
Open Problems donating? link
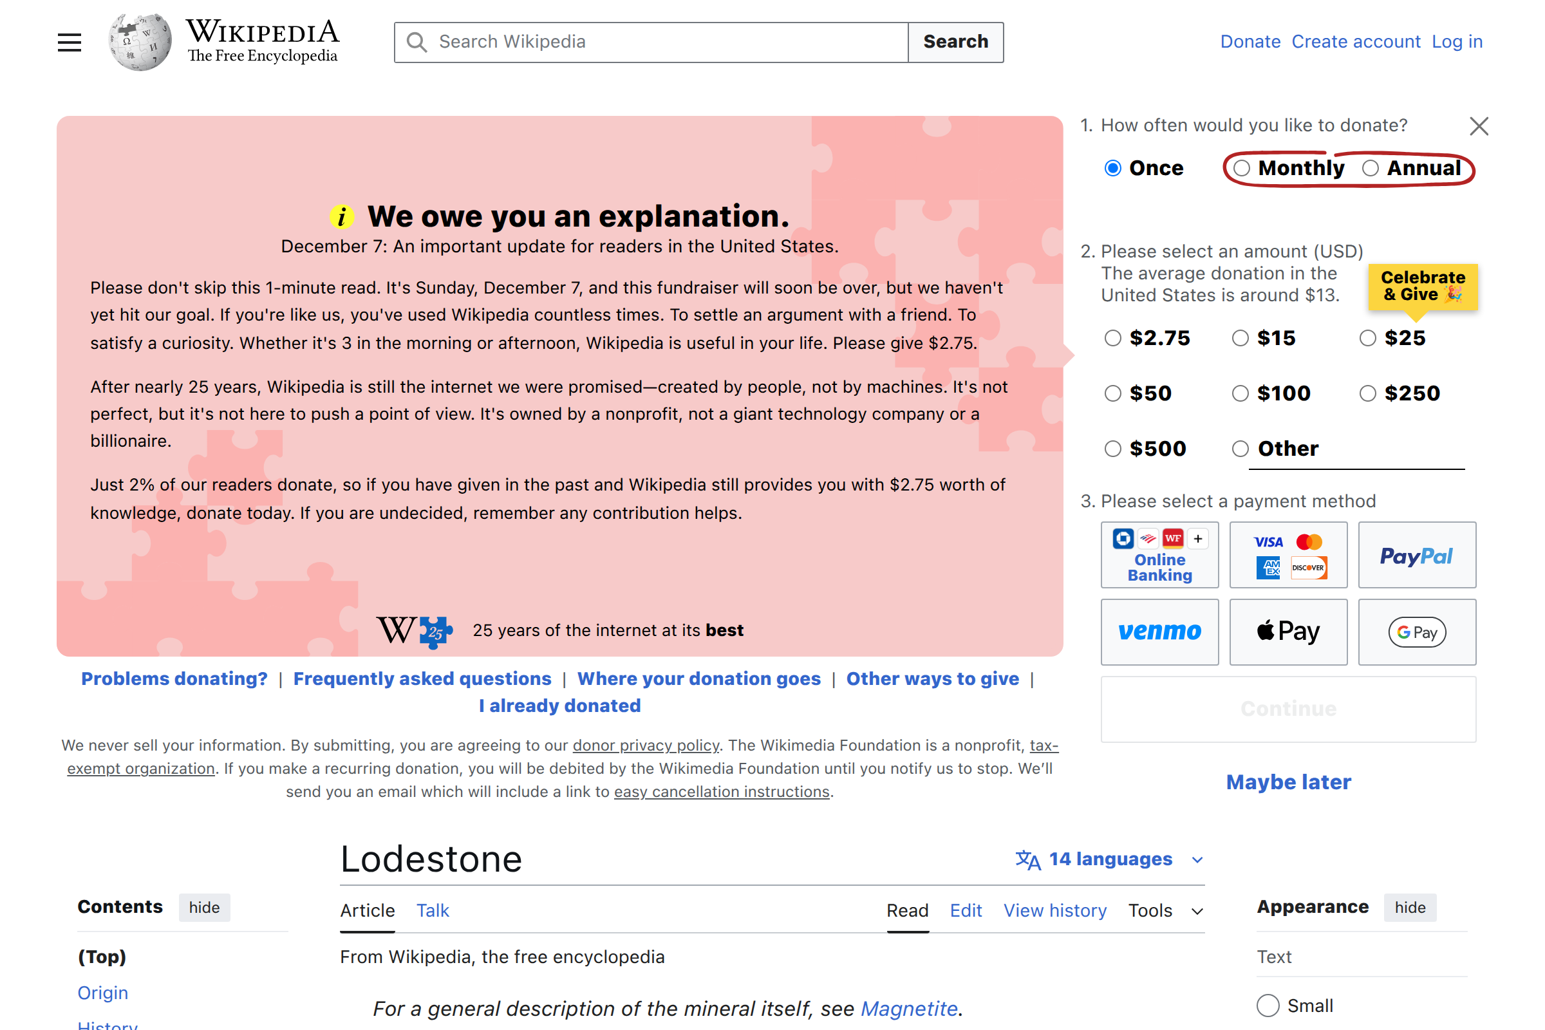[x=174, y=679]
